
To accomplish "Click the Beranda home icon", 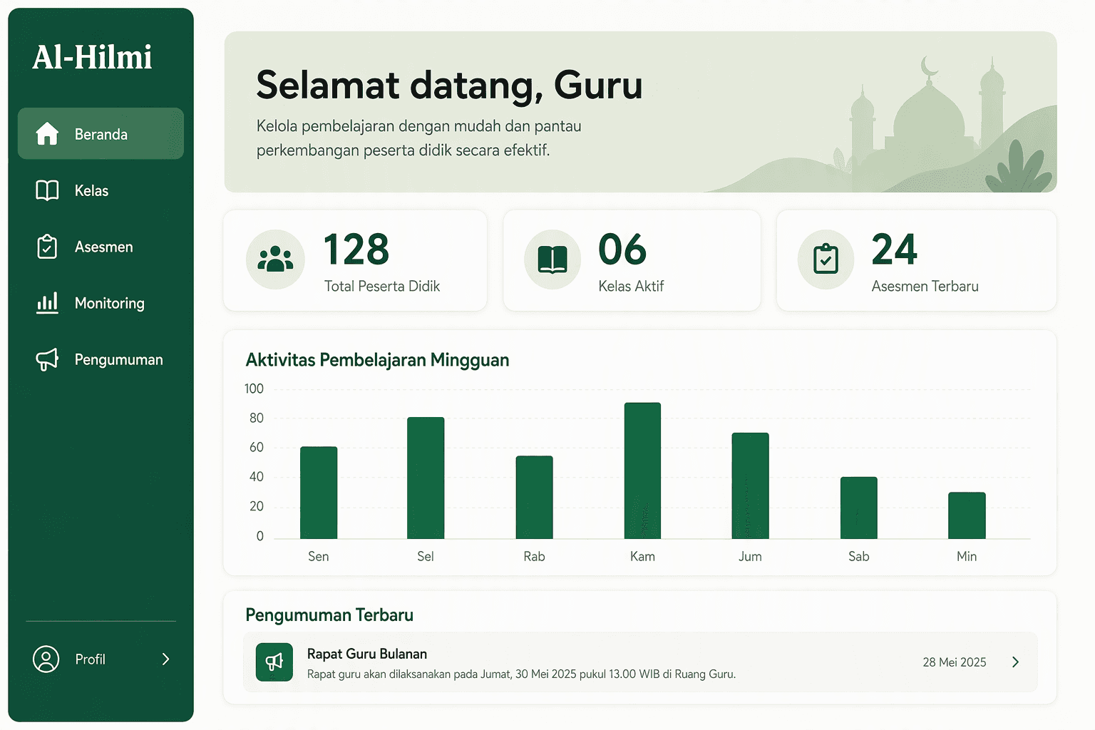I will (47, 133).
